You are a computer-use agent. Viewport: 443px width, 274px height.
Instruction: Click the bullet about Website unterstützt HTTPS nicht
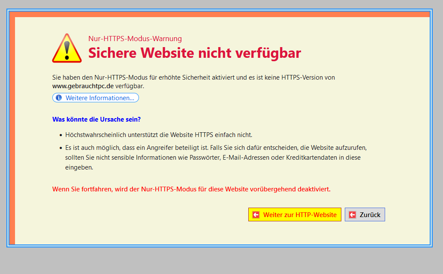click(159, 135)
